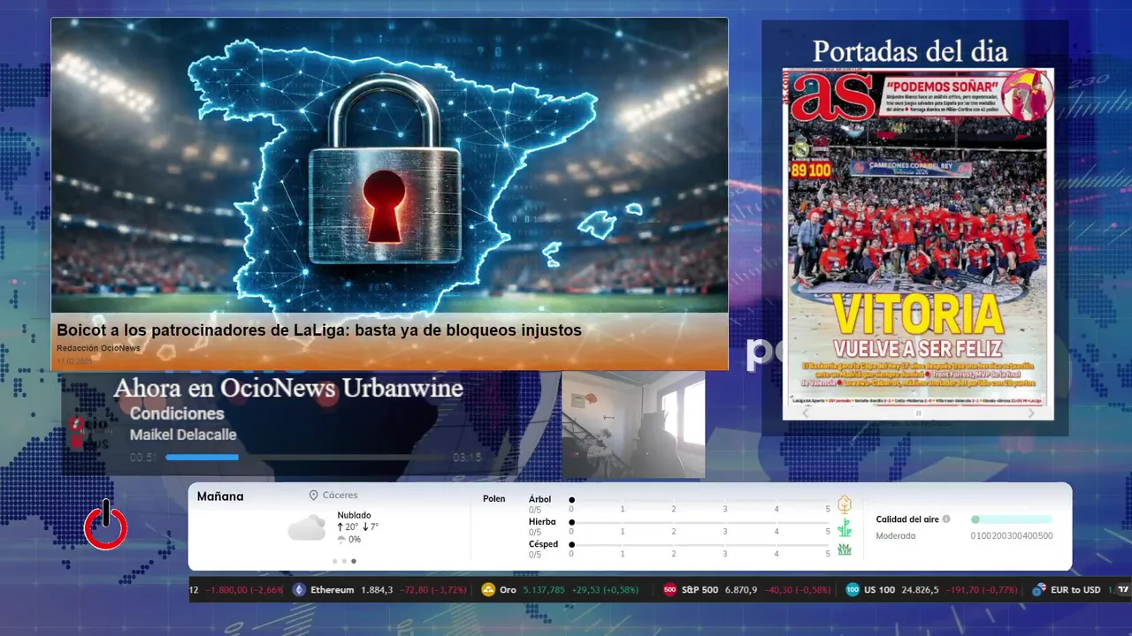
Task: Click Ethereum change '−72,80 (−3,72%)'
Action: pyautogui.click(x=433, y=590)
